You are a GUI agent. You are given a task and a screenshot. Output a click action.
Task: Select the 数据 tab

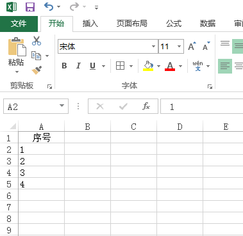208,24
